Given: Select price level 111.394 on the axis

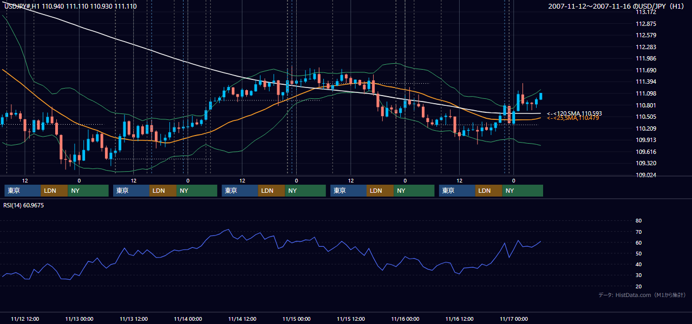Looking at the screenshot, I should pyautogui.click(x=645, y=82).
